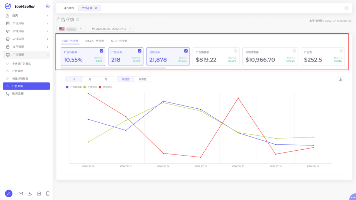
Task: Download the chart using the export icon
Action: point(340,79)
